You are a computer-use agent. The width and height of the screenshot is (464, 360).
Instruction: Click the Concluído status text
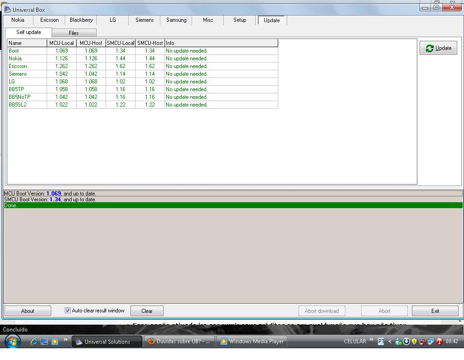15,330
